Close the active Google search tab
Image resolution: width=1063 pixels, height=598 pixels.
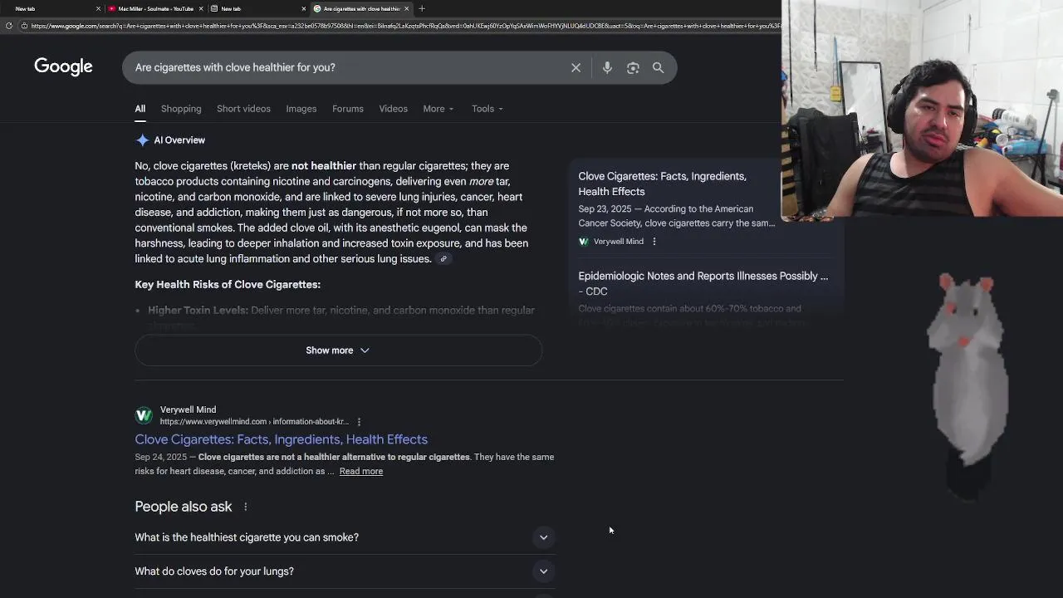pyautogui.click(x=406, y=8)
